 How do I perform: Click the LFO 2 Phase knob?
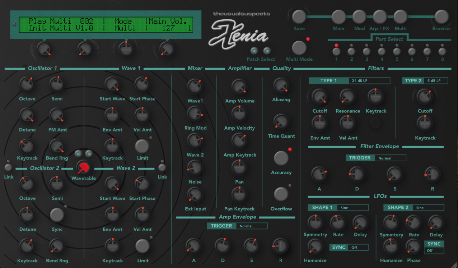pos(413,246)
